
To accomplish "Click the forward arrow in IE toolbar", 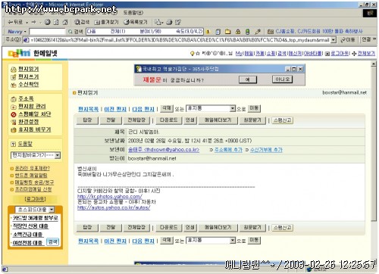I will click(34, 22).
